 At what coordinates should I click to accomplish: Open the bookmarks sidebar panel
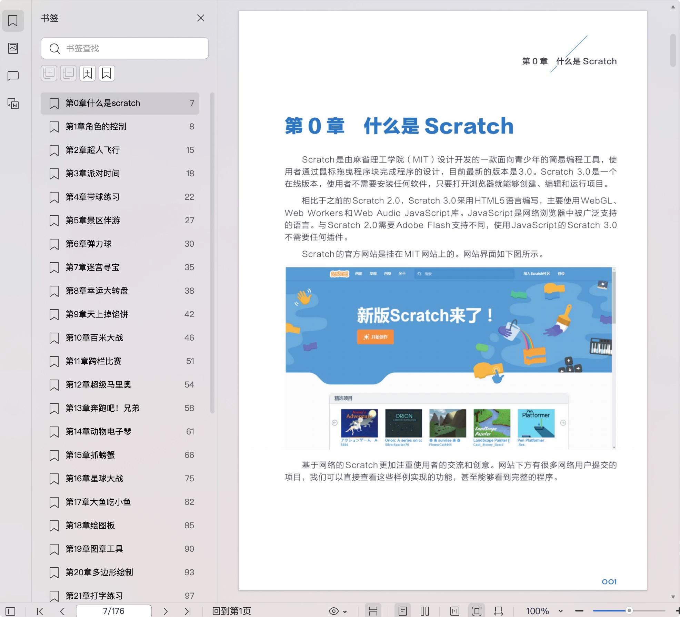click(13, 21)
